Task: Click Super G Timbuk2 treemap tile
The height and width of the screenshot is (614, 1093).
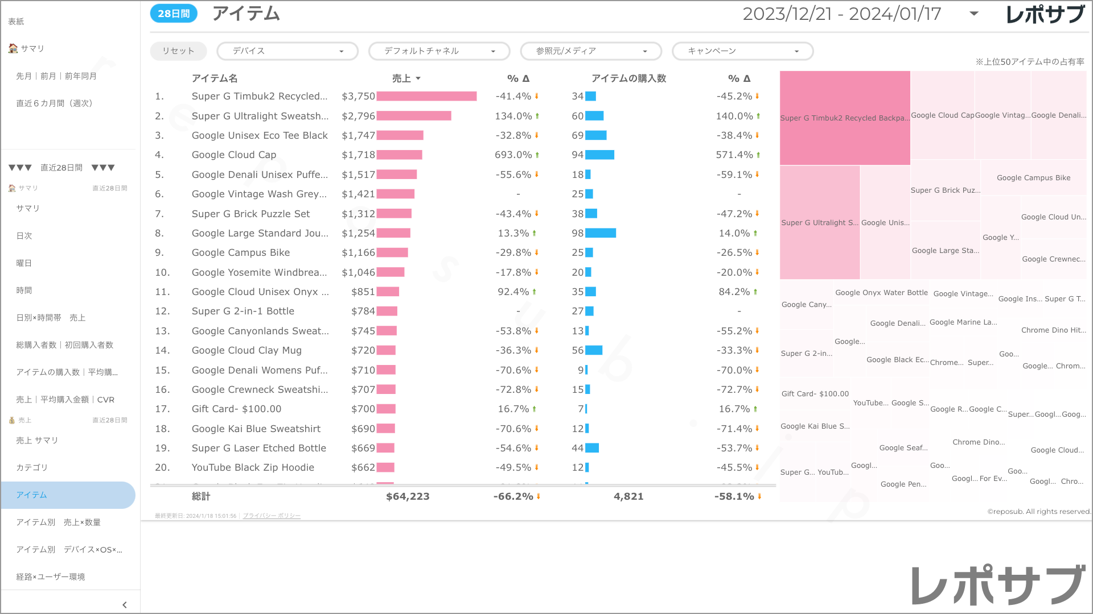Action: [x=845, y=118]
